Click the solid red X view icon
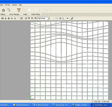 (35, 18)
